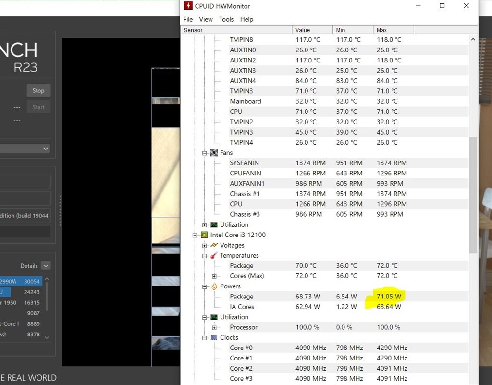Viewport: 492px width, 385px height.
Task: Click the HWMonitor scrollbar up arrow
Action: [x=473, y=40]
